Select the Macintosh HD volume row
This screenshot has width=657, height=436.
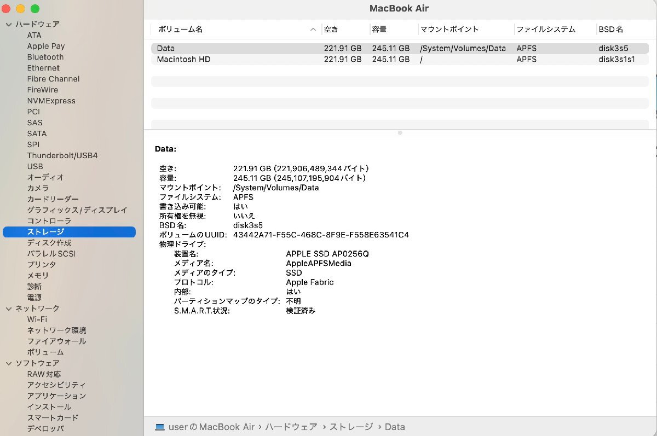pos(400,59)
